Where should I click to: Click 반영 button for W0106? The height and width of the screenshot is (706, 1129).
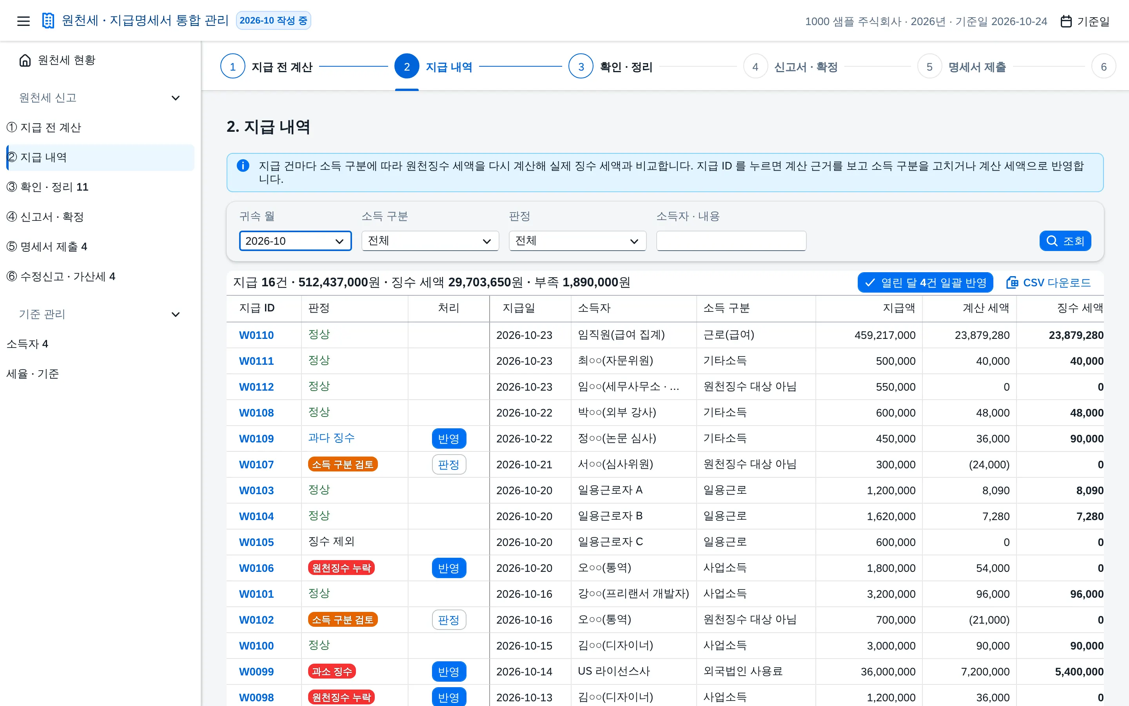(449, 568)
